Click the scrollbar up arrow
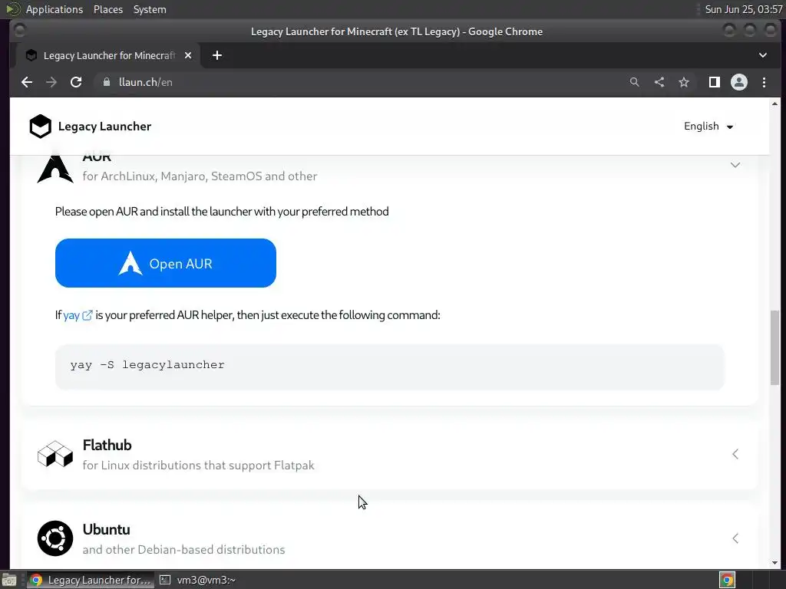This screenshot has width=786, height=589. tap(775, 104)
